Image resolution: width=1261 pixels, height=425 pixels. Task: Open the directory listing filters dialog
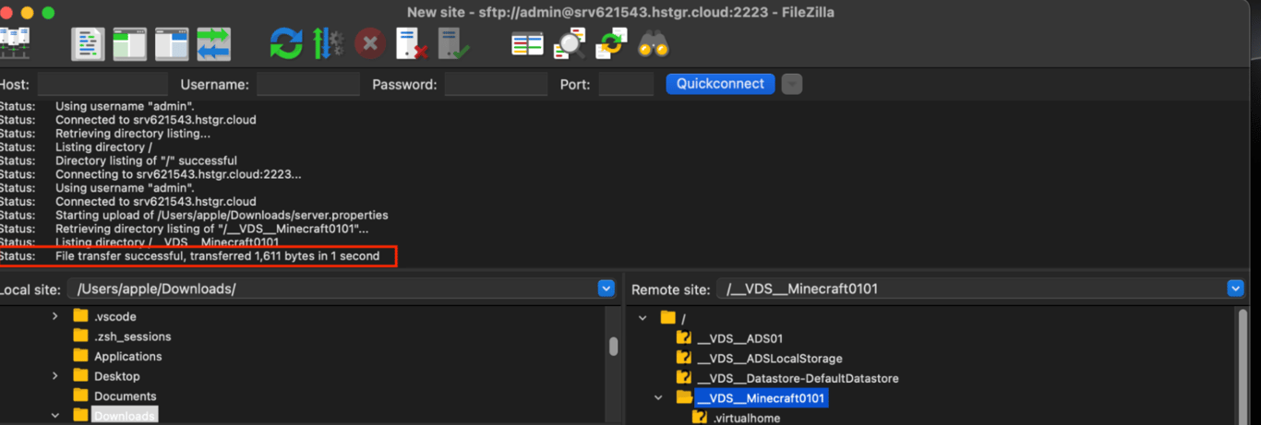click(528, 43)
